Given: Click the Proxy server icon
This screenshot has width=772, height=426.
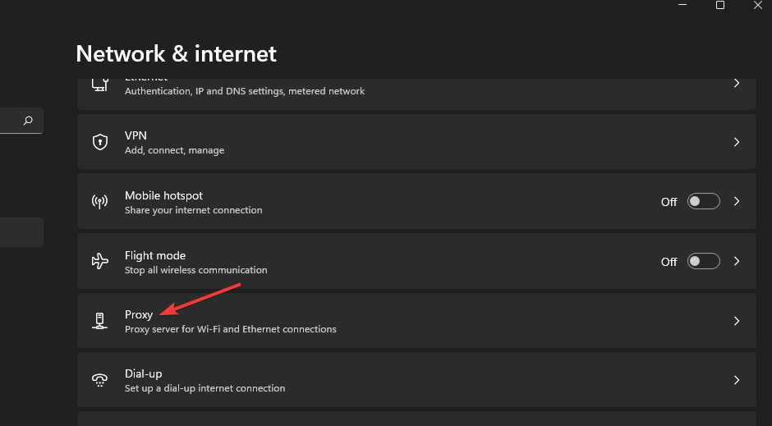Looking at the screenshot, I should coord(100,321).
